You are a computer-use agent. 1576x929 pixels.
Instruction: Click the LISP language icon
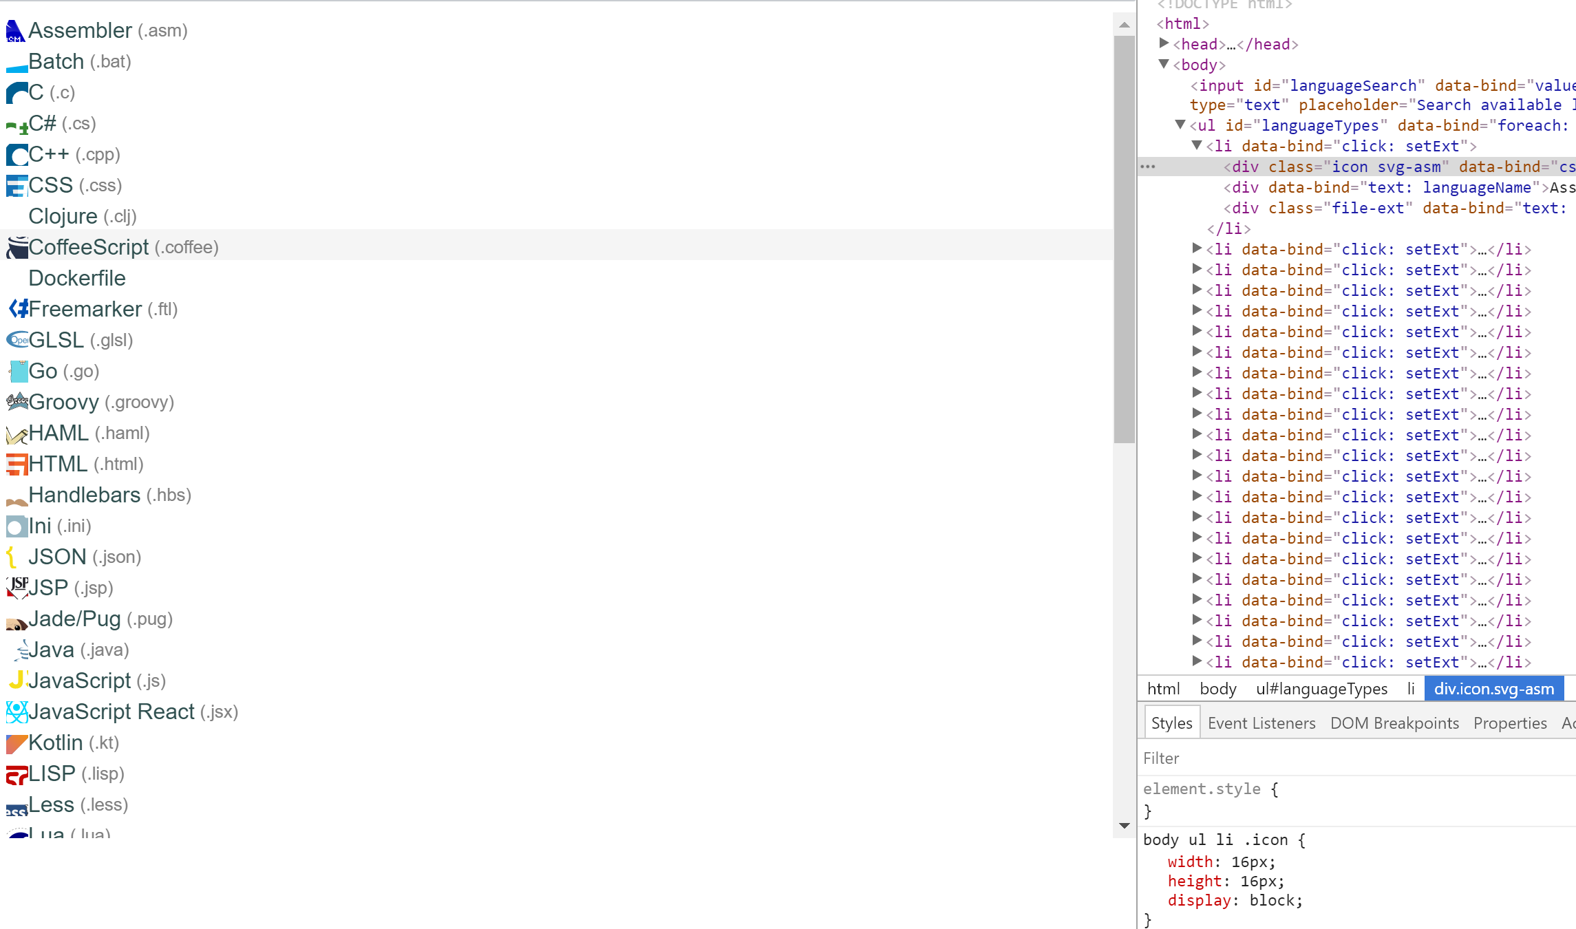[17, 773]
